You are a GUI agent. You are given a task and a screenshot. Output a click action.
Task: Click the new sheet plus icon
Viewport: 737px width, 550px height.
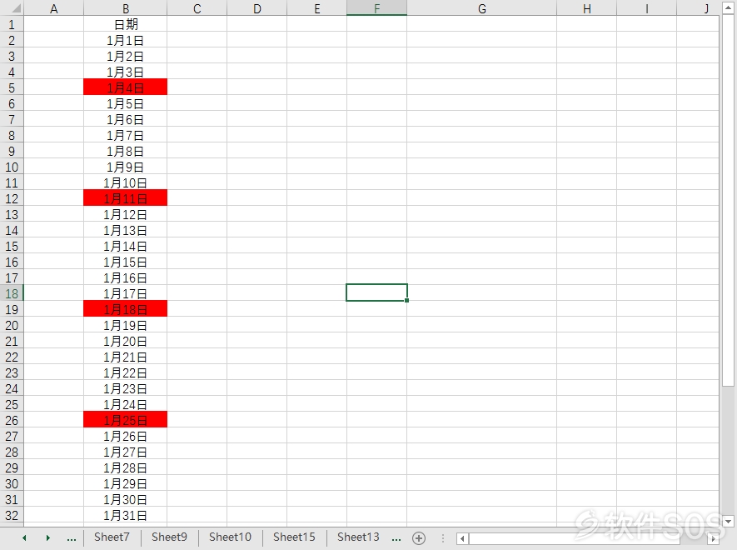419,537
